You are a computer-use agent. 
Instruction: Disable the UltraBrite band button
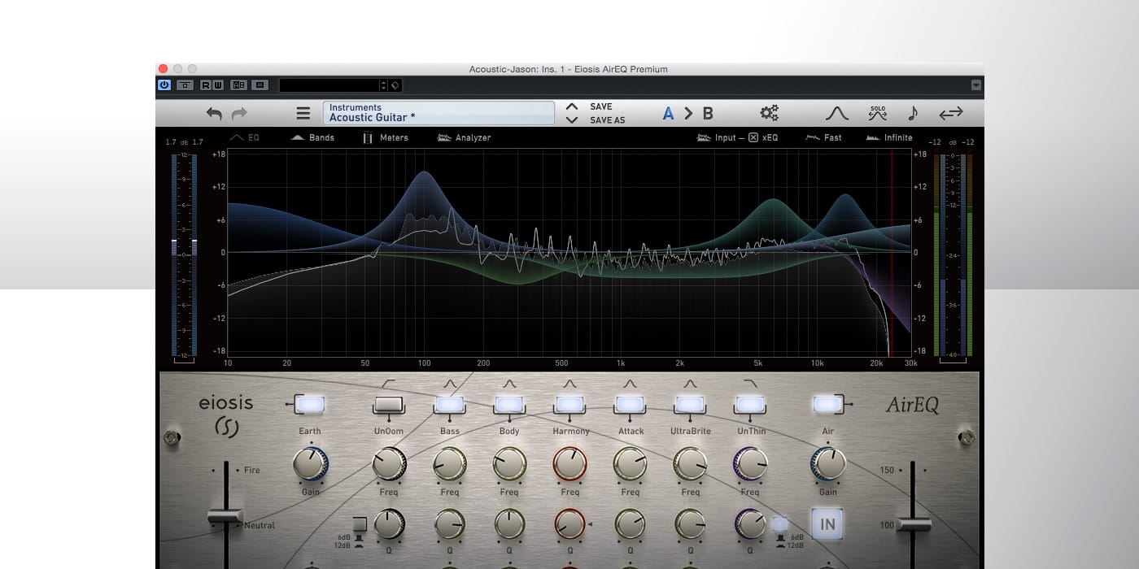pyautogui.click(x=690, y=404)
